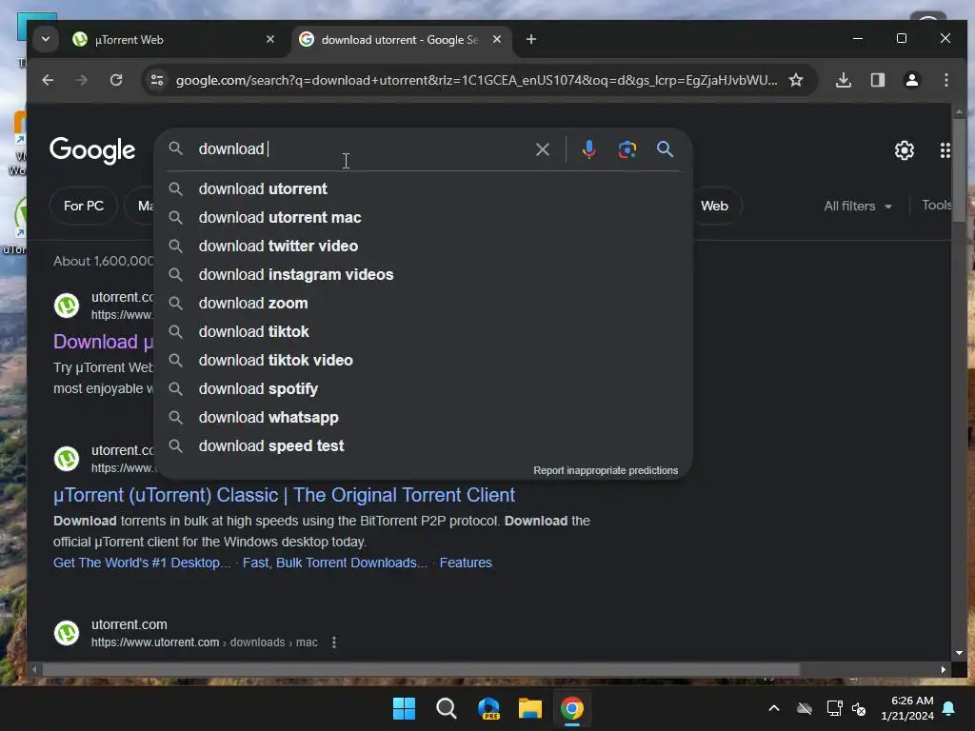Open the OneDrive cloud tray icon

[x=805, y=708]
